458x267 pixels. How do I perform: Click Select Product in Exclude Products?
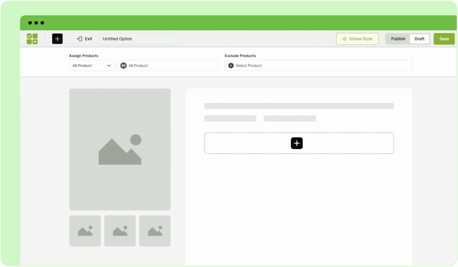pyautogui.click(x=318, y=66)
